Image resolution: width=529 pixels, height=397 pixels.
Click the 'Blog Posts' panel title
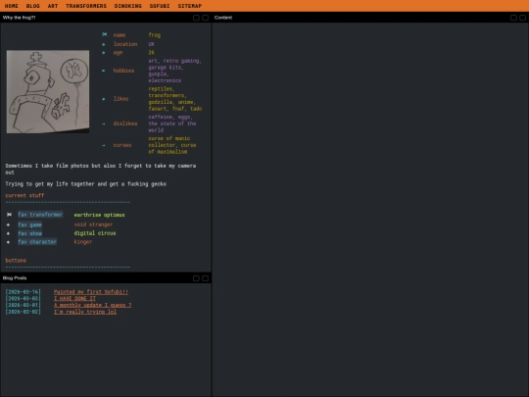15,278
